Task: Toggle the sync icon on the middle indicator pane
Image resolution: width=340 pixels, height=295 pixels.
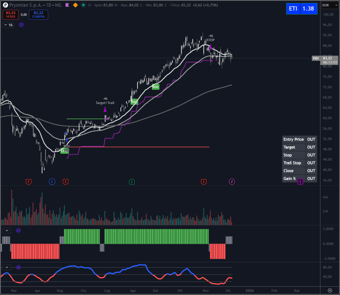Action: click(18, 230)
